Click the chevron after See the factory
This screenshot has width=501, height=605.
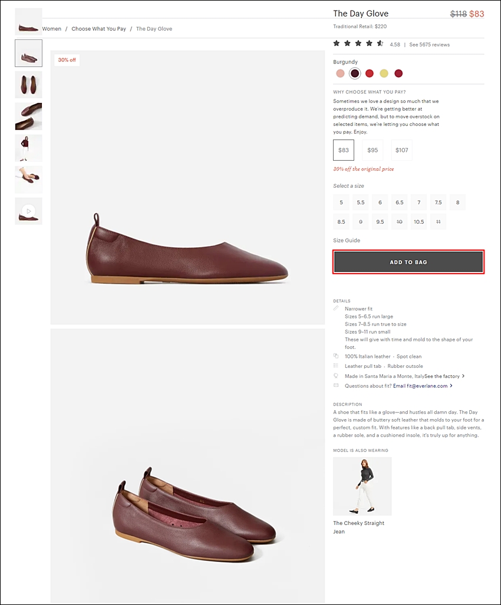pos(463,376)
